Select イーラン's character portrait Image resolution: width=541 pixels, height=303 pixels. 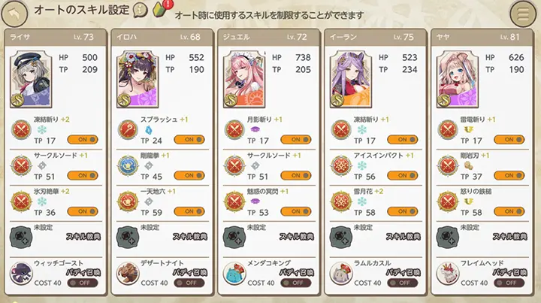point(351,80)
